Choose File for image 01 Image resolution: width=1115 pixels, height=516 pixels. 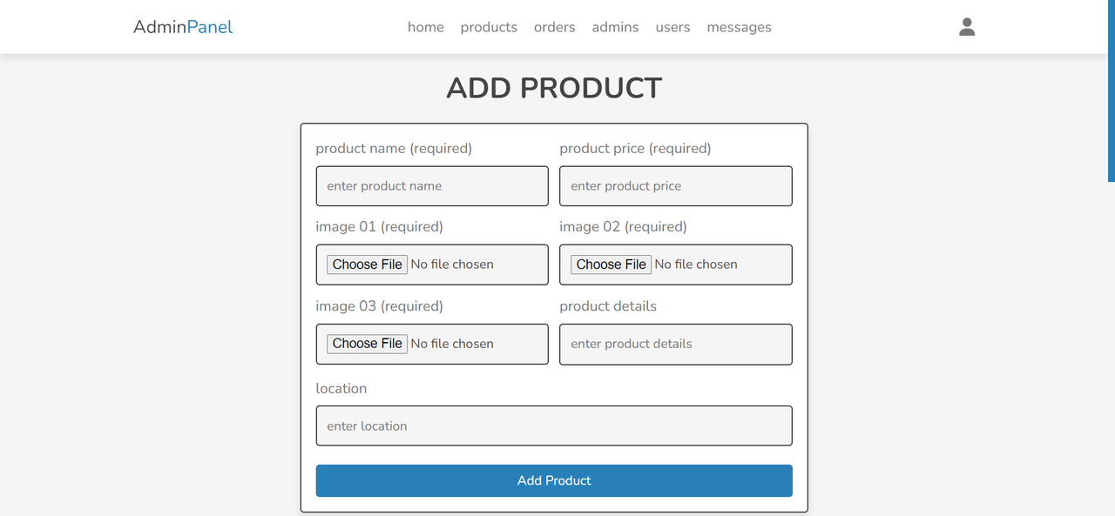[367, 265]
